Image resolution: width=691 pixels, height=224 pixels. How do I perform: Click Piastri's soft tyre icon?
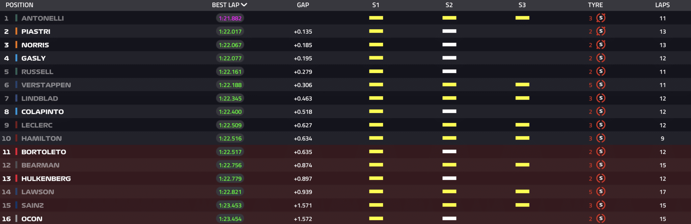coord(601,31)
